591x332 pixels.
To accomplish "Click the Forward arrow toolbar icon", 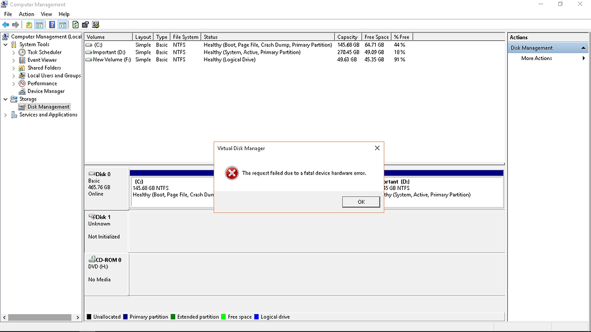I will (16, 25).
